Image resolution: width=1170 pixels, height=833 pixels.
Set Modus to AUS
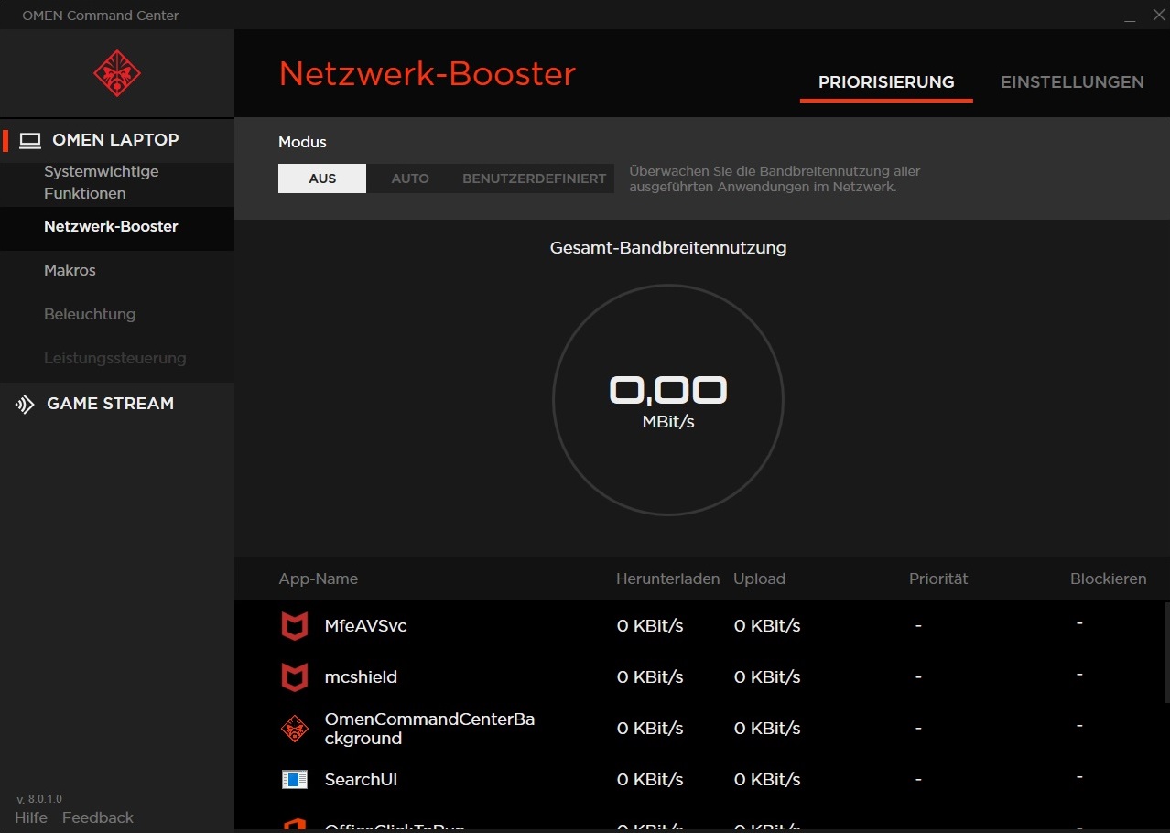click(322, 178)
